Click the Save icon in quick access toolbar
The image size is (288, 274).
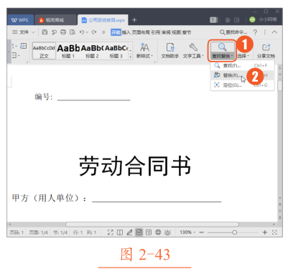tap(45, 32)
